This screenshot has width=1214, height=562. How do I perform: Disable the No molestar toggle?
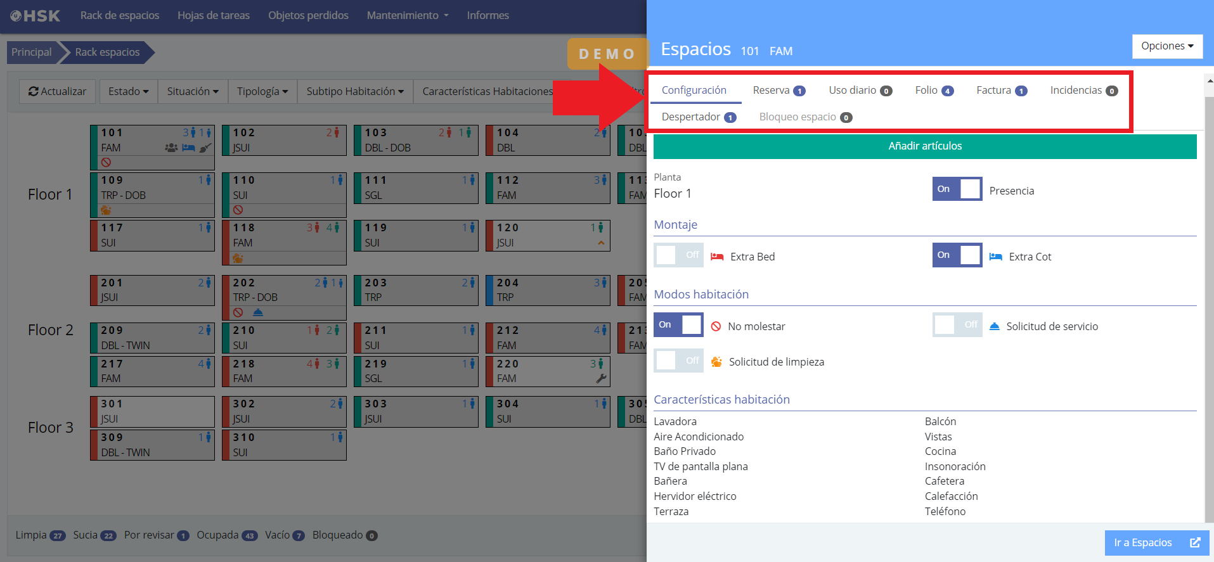[678, 325]
